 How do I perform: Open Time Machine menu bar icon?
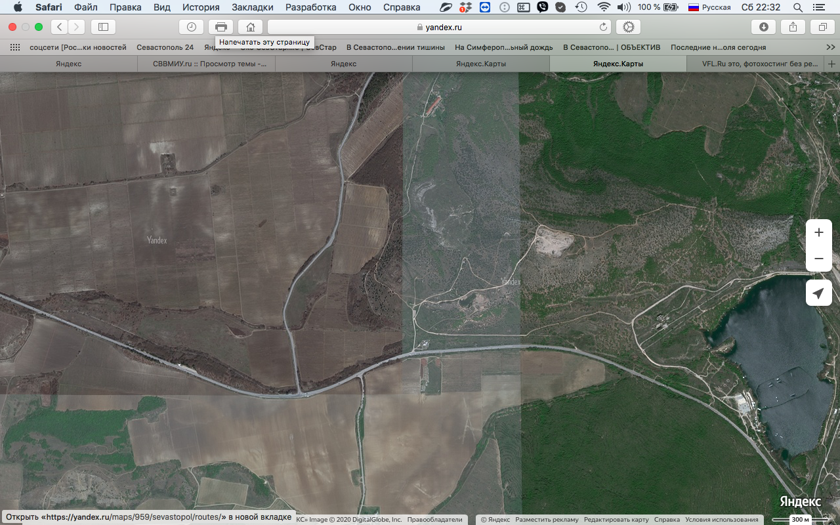click(x=581, y=7)
